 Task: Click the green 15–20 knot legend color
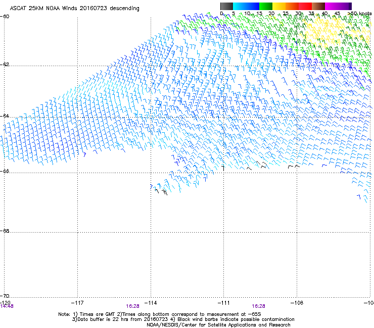266,6
